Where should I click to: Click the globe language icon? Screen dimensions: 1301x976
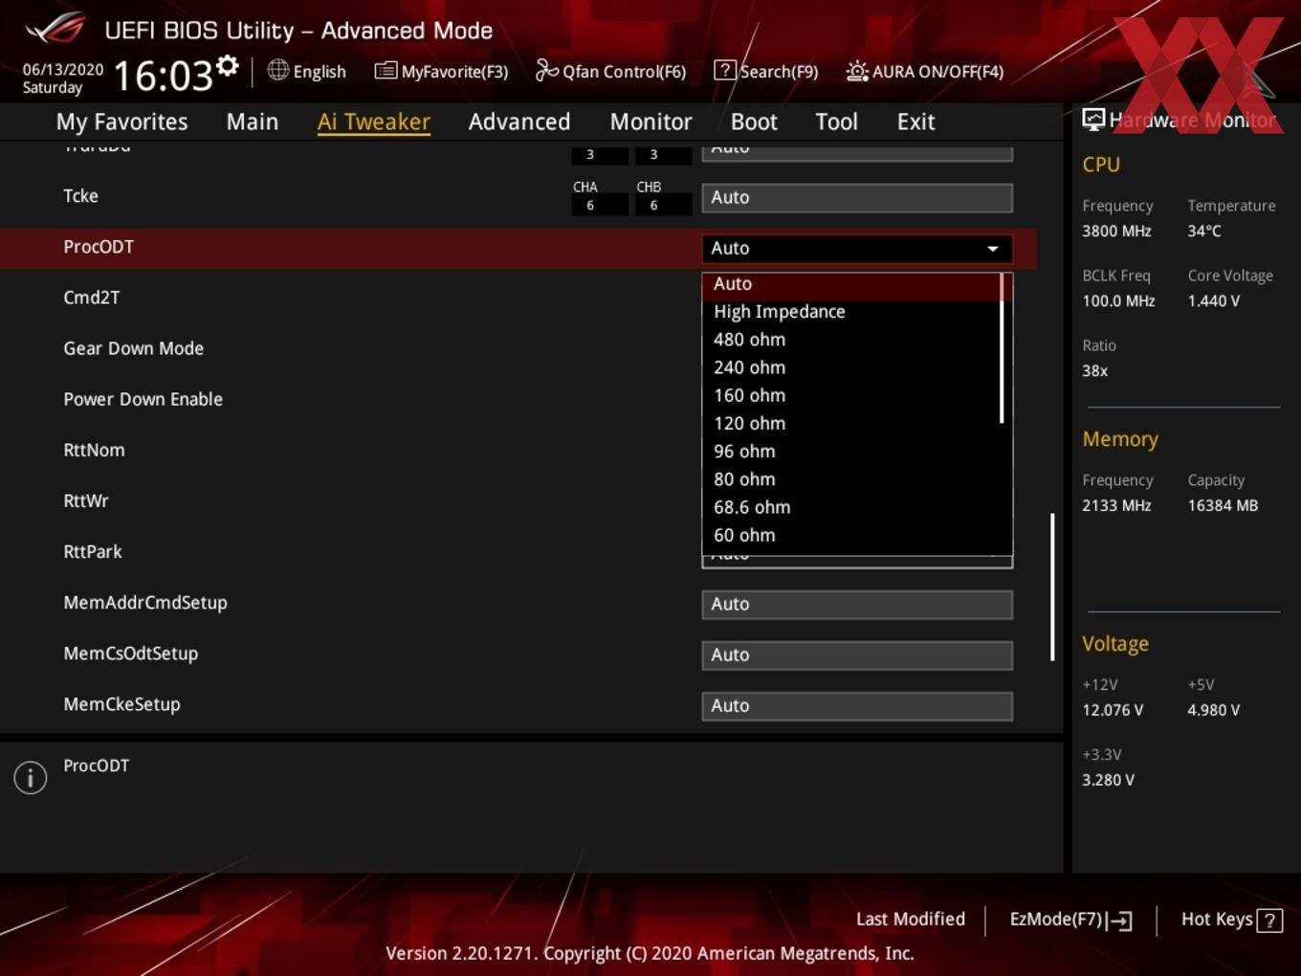[277, 70]
